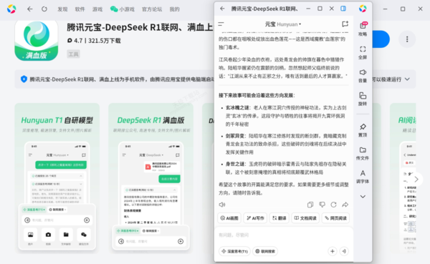The width and height of the screenshot is (430, 264).
Task: Click the app store logo at top left
Action: coord(11,9)
